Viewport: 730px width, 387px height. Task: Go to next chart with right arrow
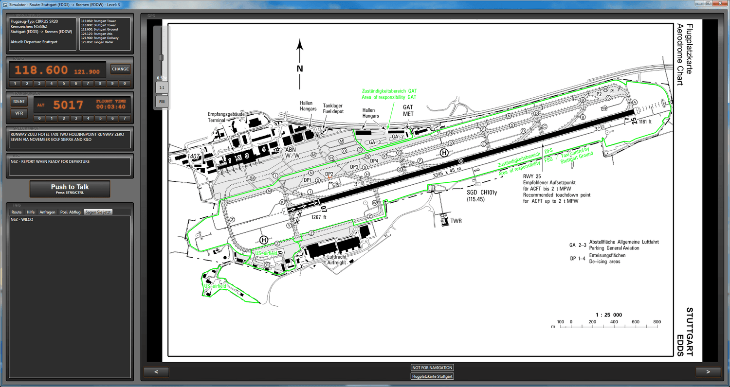point(708,372)
